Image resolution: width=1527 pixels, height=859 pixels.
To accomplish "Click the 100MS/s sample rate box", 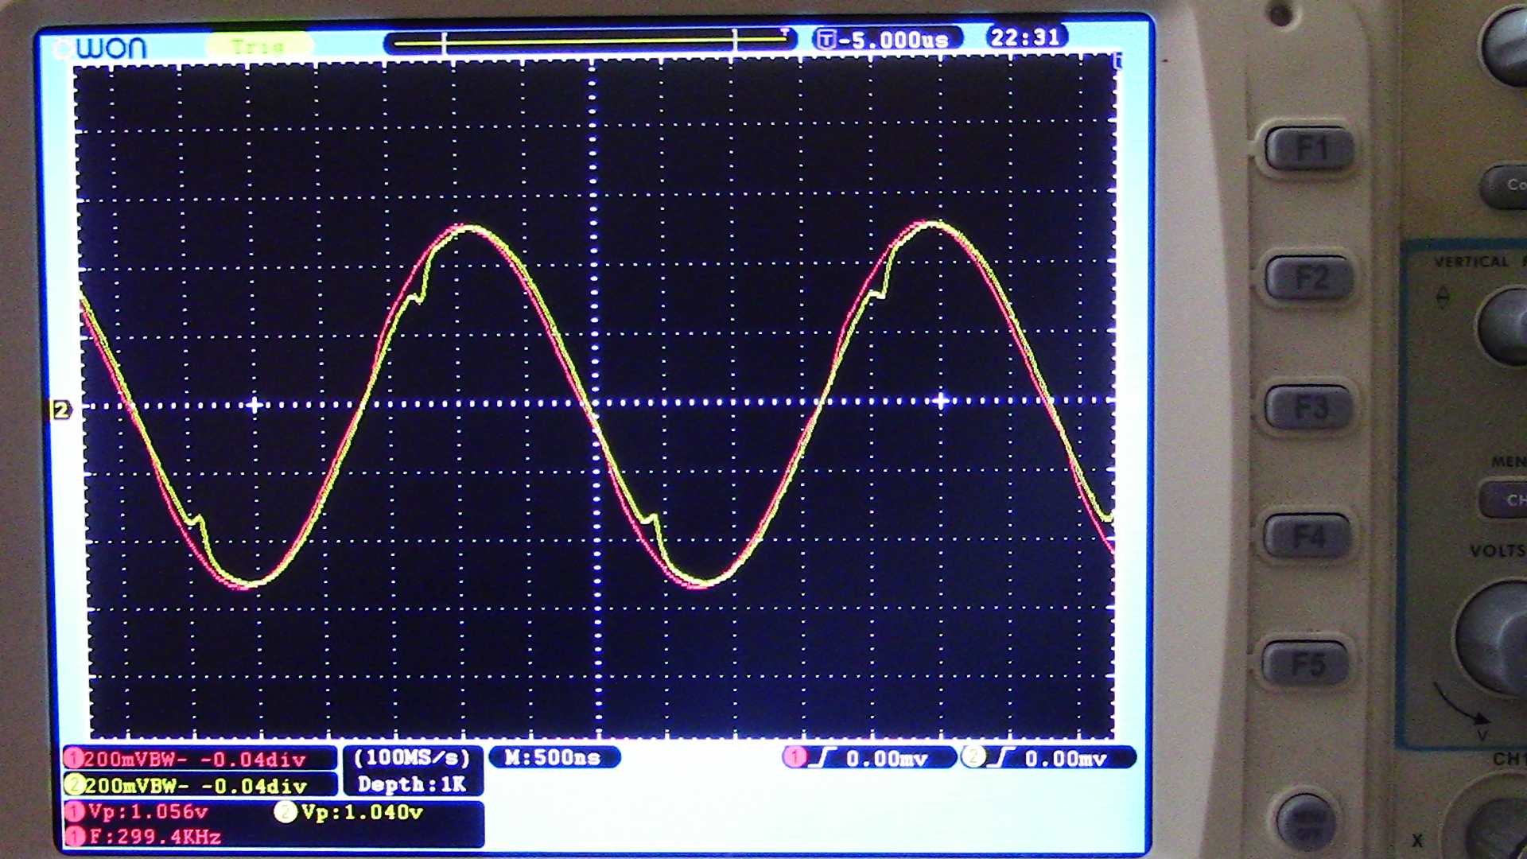I will pos(412,757).
